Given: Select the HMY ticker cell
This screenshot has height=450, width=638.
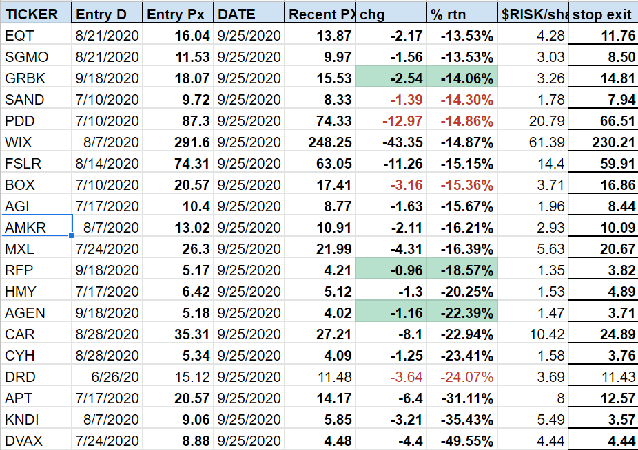Looking at the screenshot, I should (37, 291).
